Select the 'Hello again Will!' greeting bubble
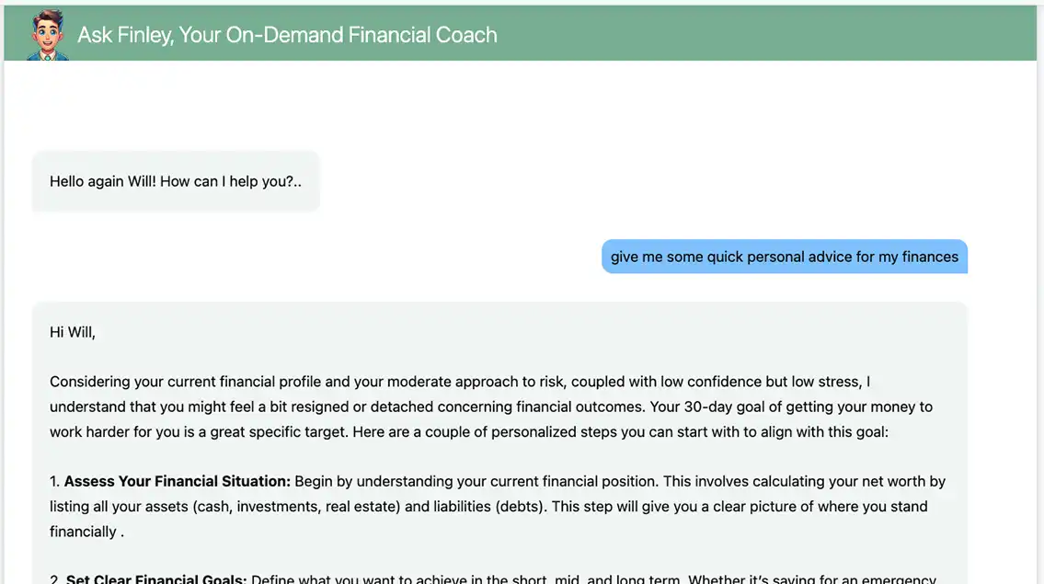Image resolution: width=1044 pixels, height=584 pixels. [x=176, y=181]
